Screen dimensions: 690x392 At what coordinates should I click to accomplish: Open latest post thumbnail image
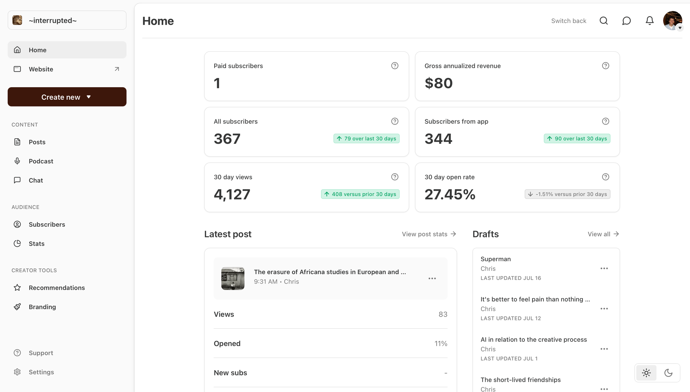pos(233,279)
